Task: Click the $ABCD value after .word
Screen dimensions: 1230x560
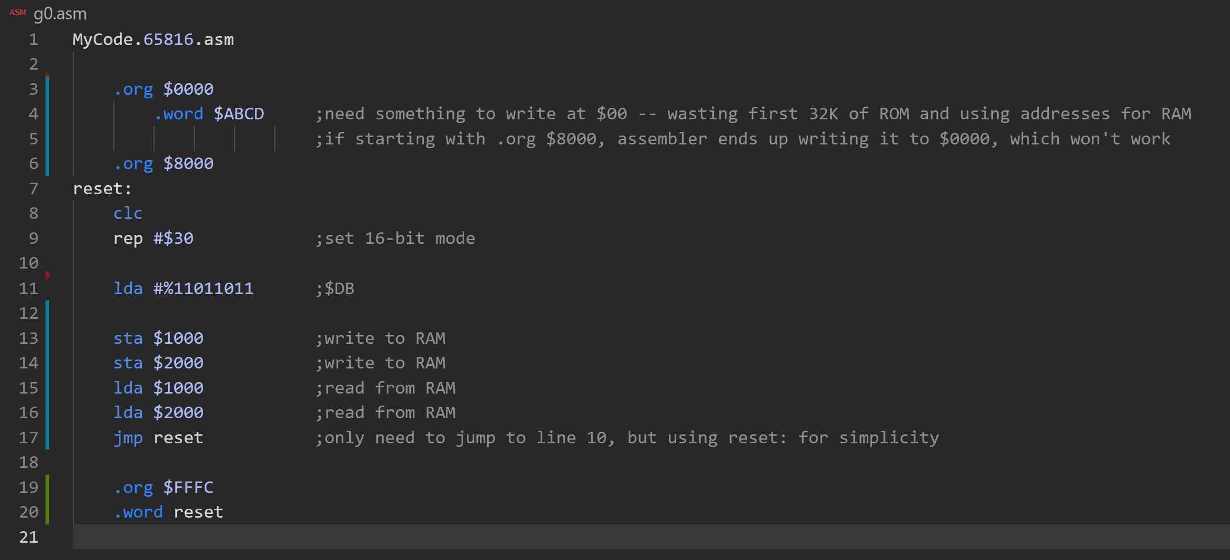Action: click(x=239, y=114)
